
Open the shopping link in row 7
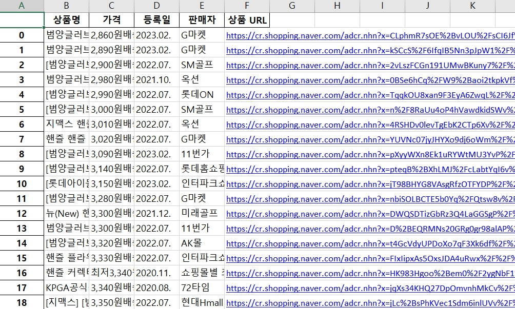tap(370, 139)
